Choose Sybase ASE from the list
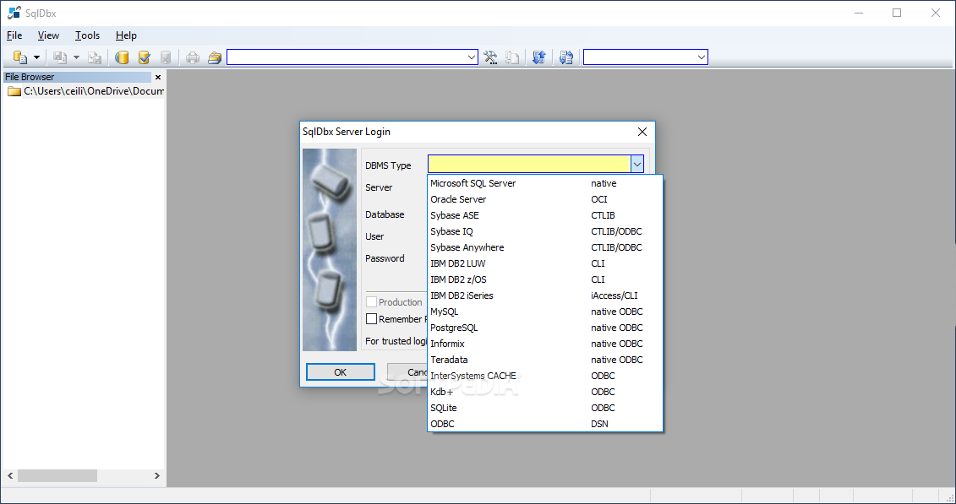The width and height of the screenshot is (956, 504). pyautogui.click(x=545, y=215)
